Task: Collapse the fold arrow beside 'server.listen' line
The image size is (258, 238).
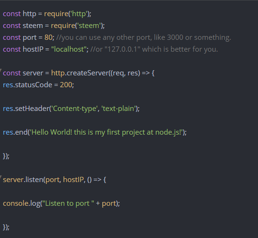Action: (x=0, y=177)
